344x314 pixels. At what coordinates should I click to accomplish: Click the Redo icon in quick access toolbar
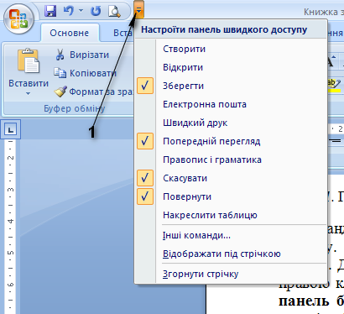tap(96, 11)
